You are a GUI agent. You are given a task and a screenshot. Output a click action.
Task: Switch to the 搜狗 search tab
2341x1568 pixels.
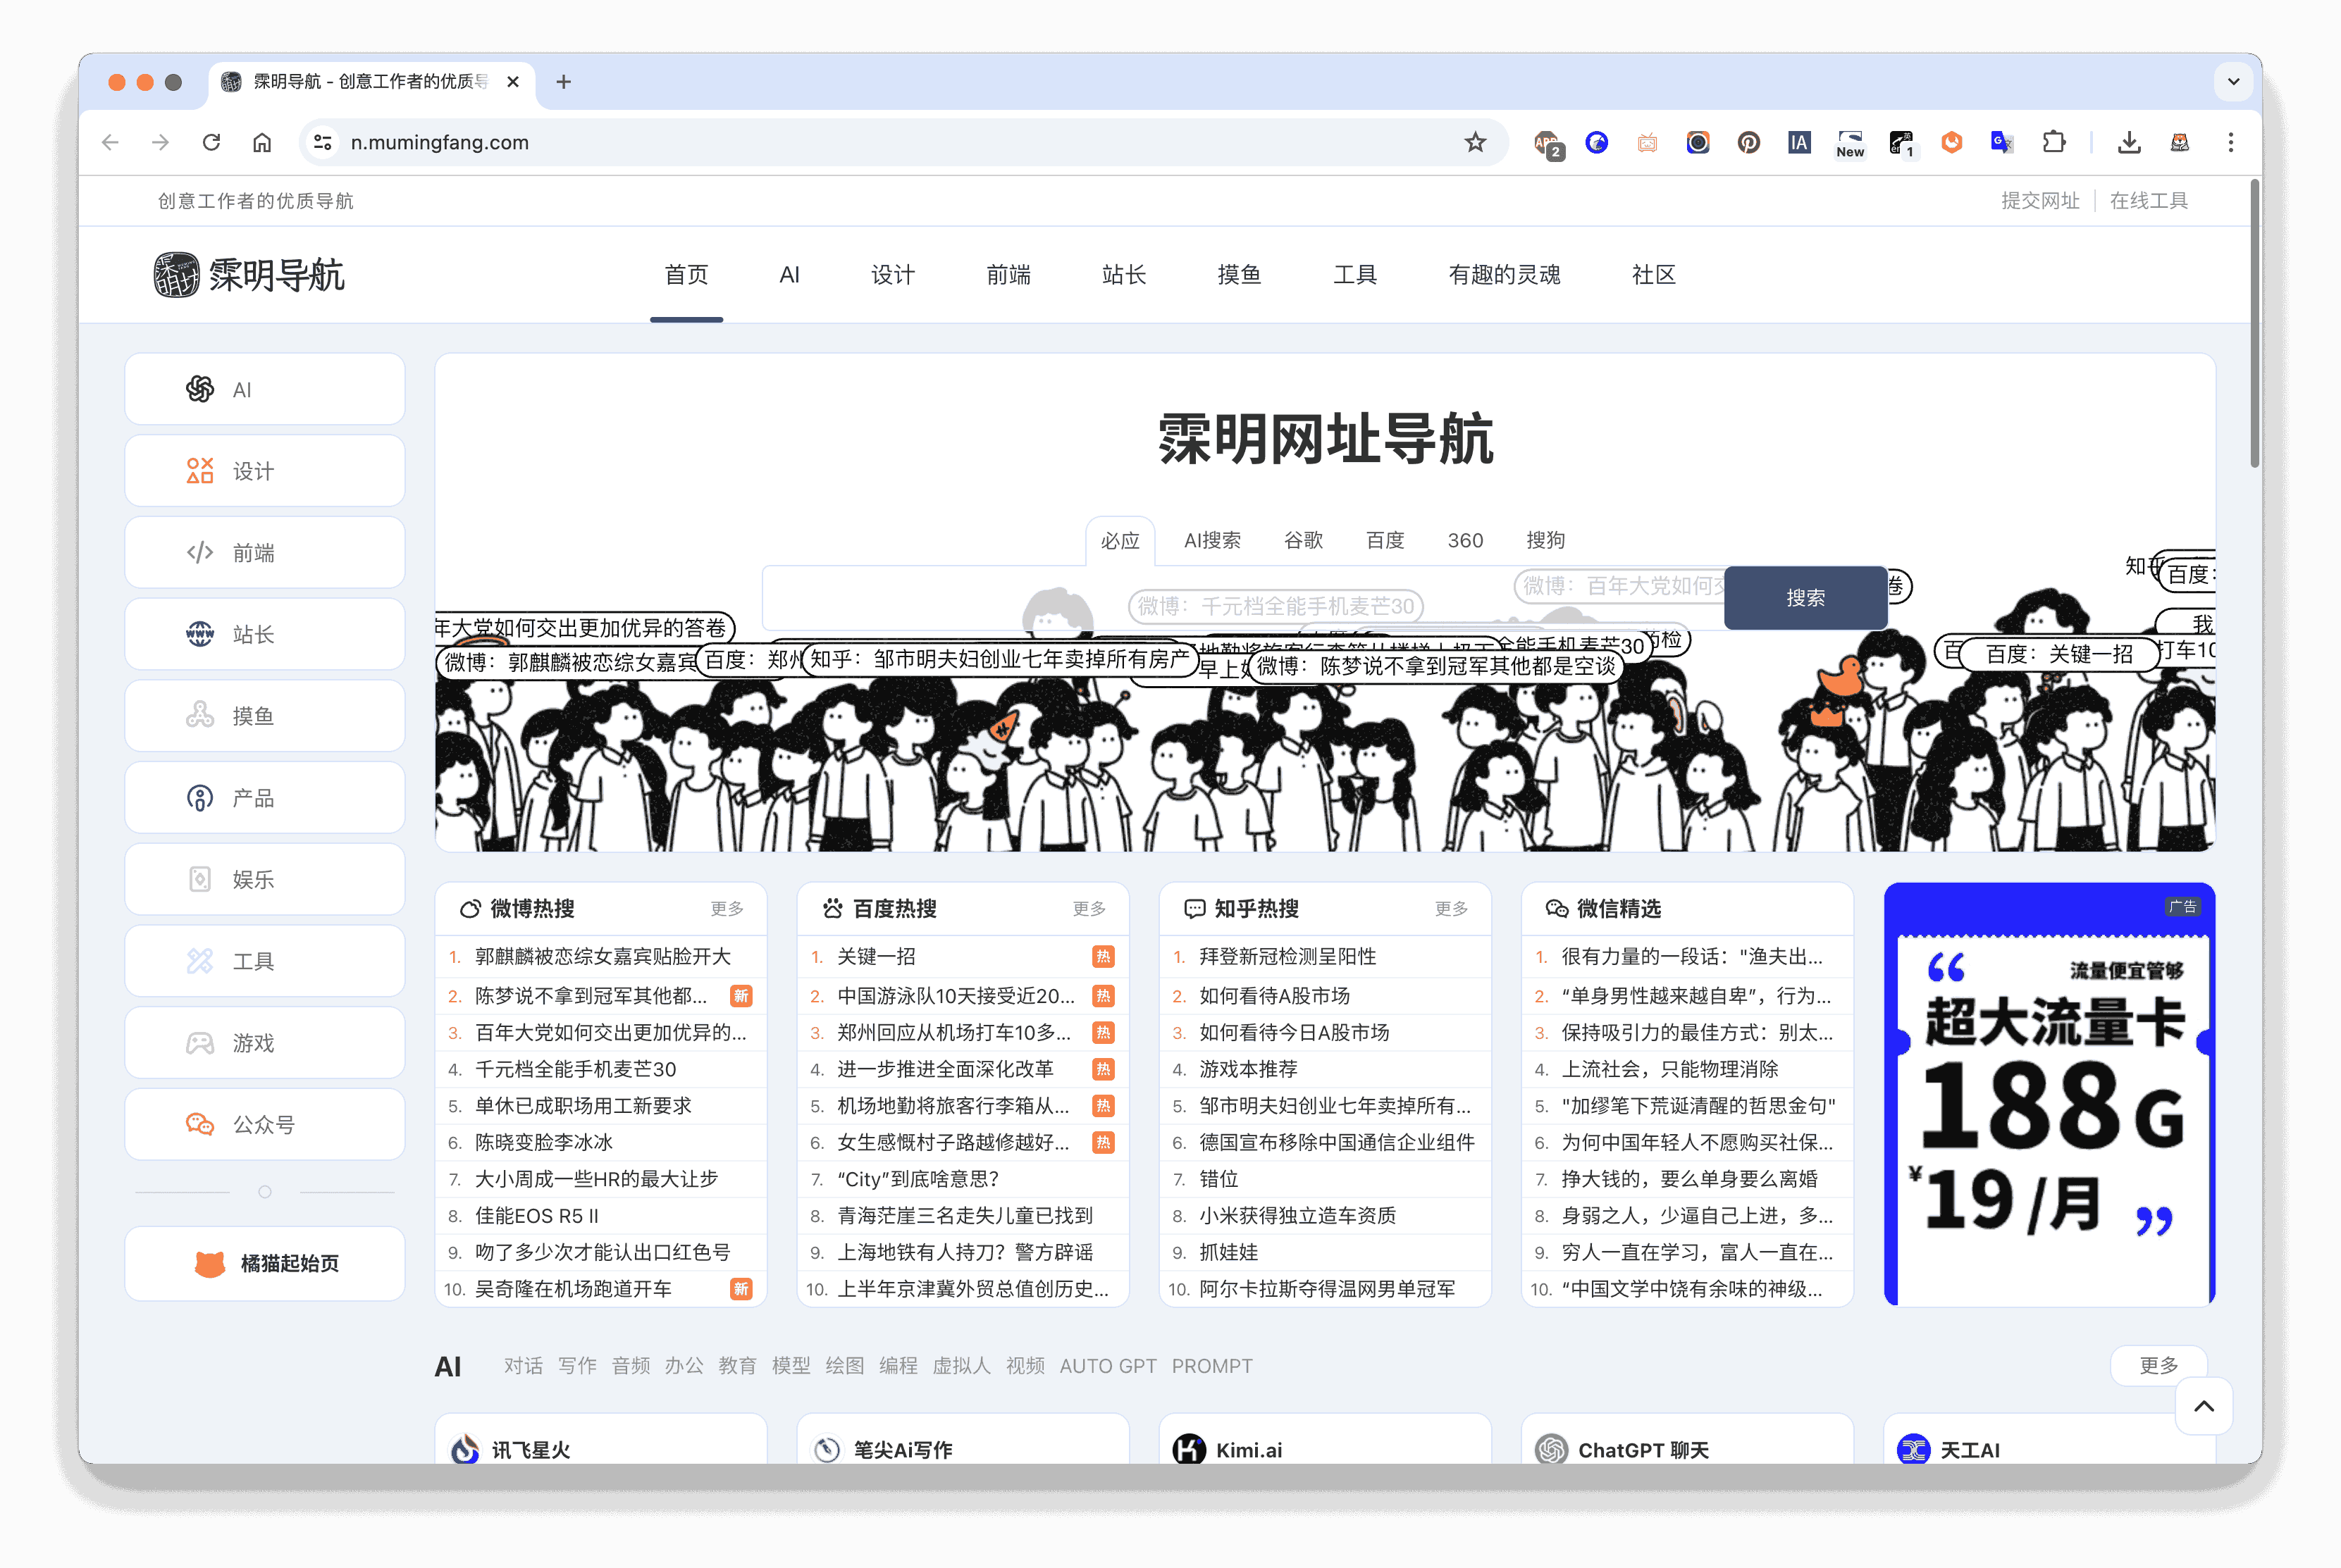[1545, 541]
